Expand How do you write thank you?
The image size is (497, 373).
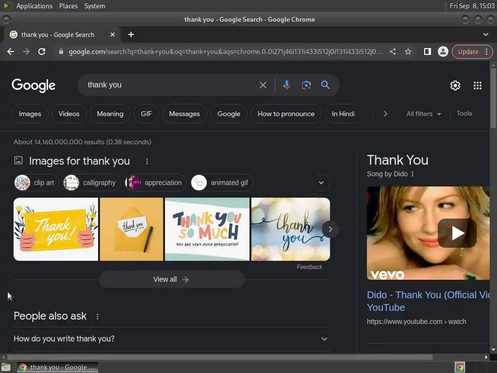pos(171,339)
